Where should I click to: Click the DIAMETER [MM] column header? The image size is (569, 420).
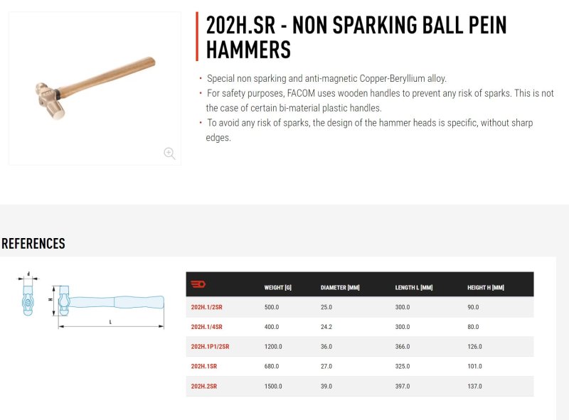click(340, 288)
